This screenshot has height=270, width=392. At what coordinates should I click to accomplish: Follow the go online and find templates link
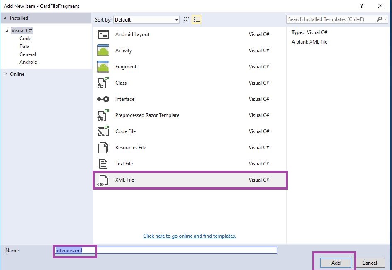(190, 236)
